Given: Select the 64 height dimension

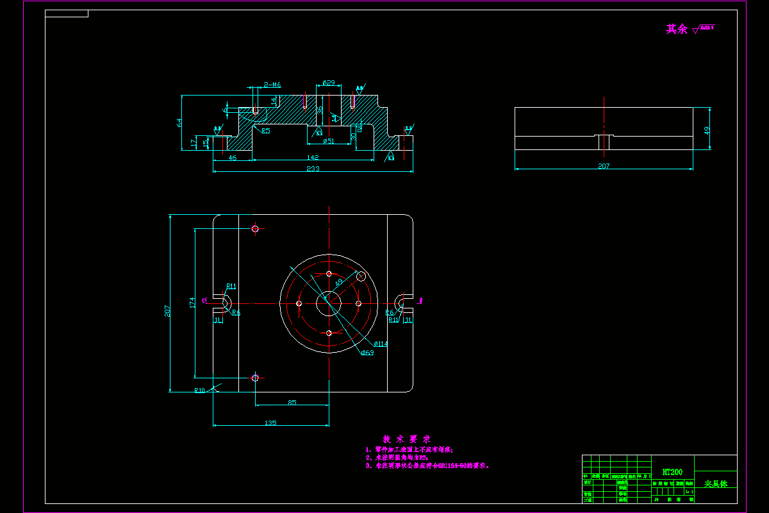Looking at the screenshot, I should [x=180, y=122].
